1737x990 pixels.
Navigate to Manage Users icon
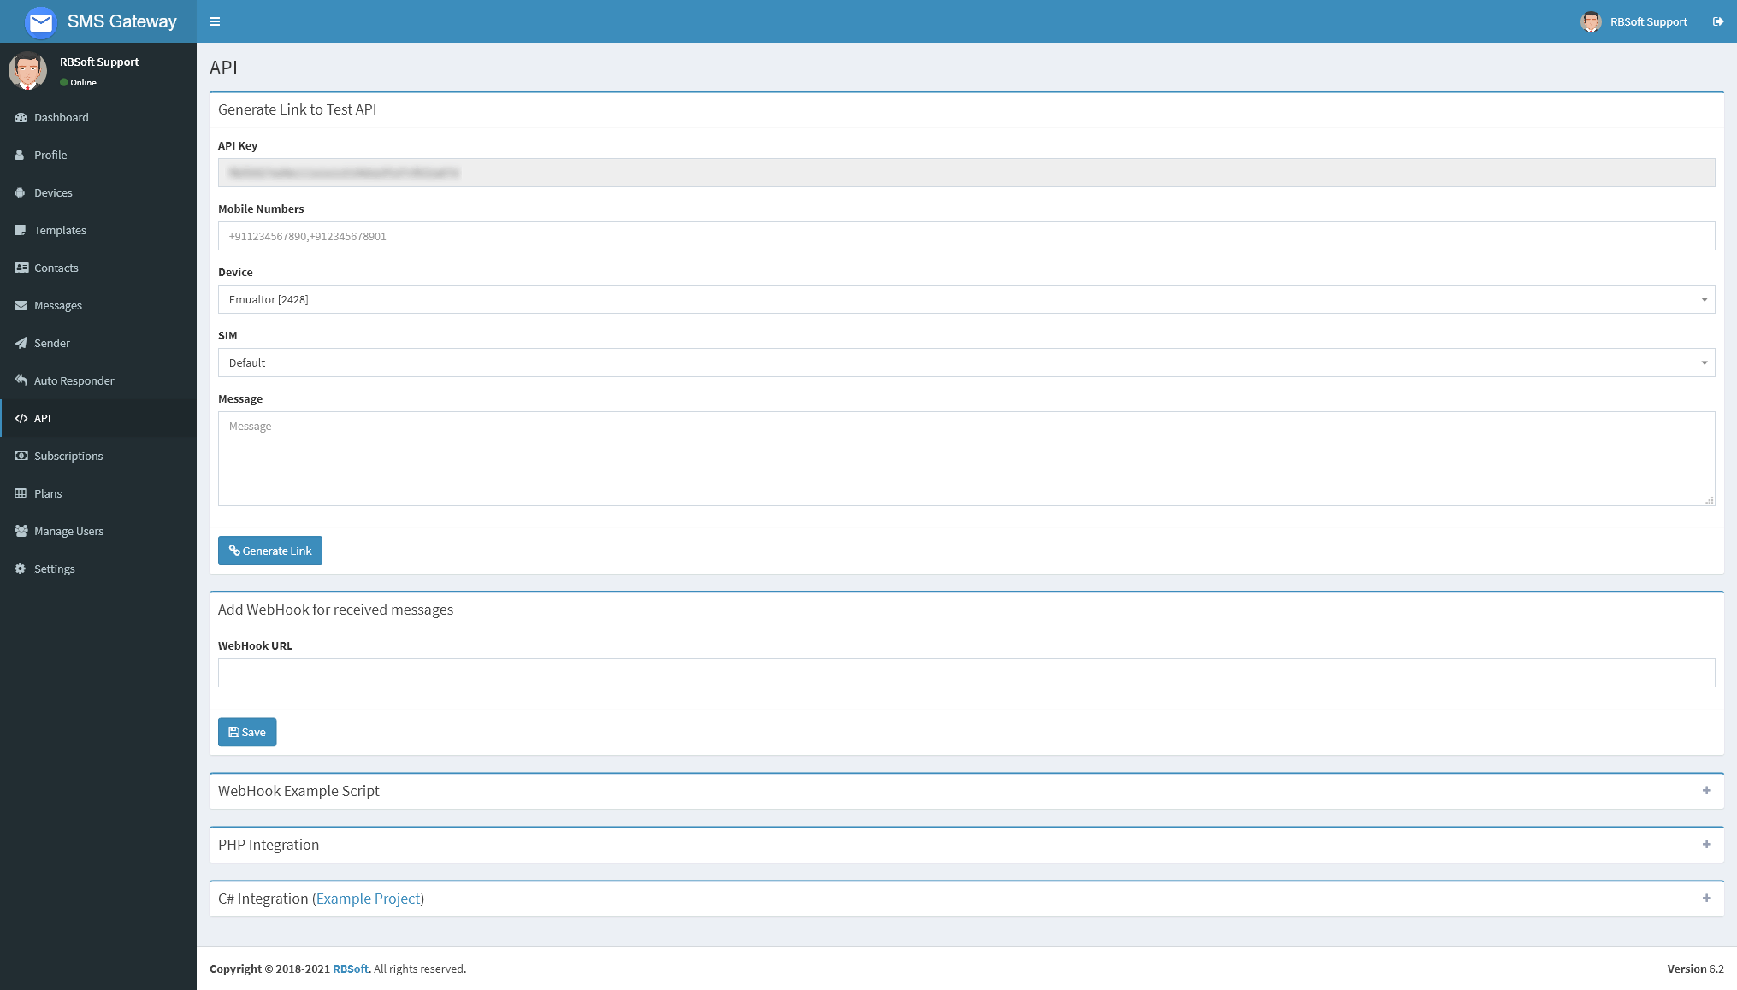click(x=21, y=529)
